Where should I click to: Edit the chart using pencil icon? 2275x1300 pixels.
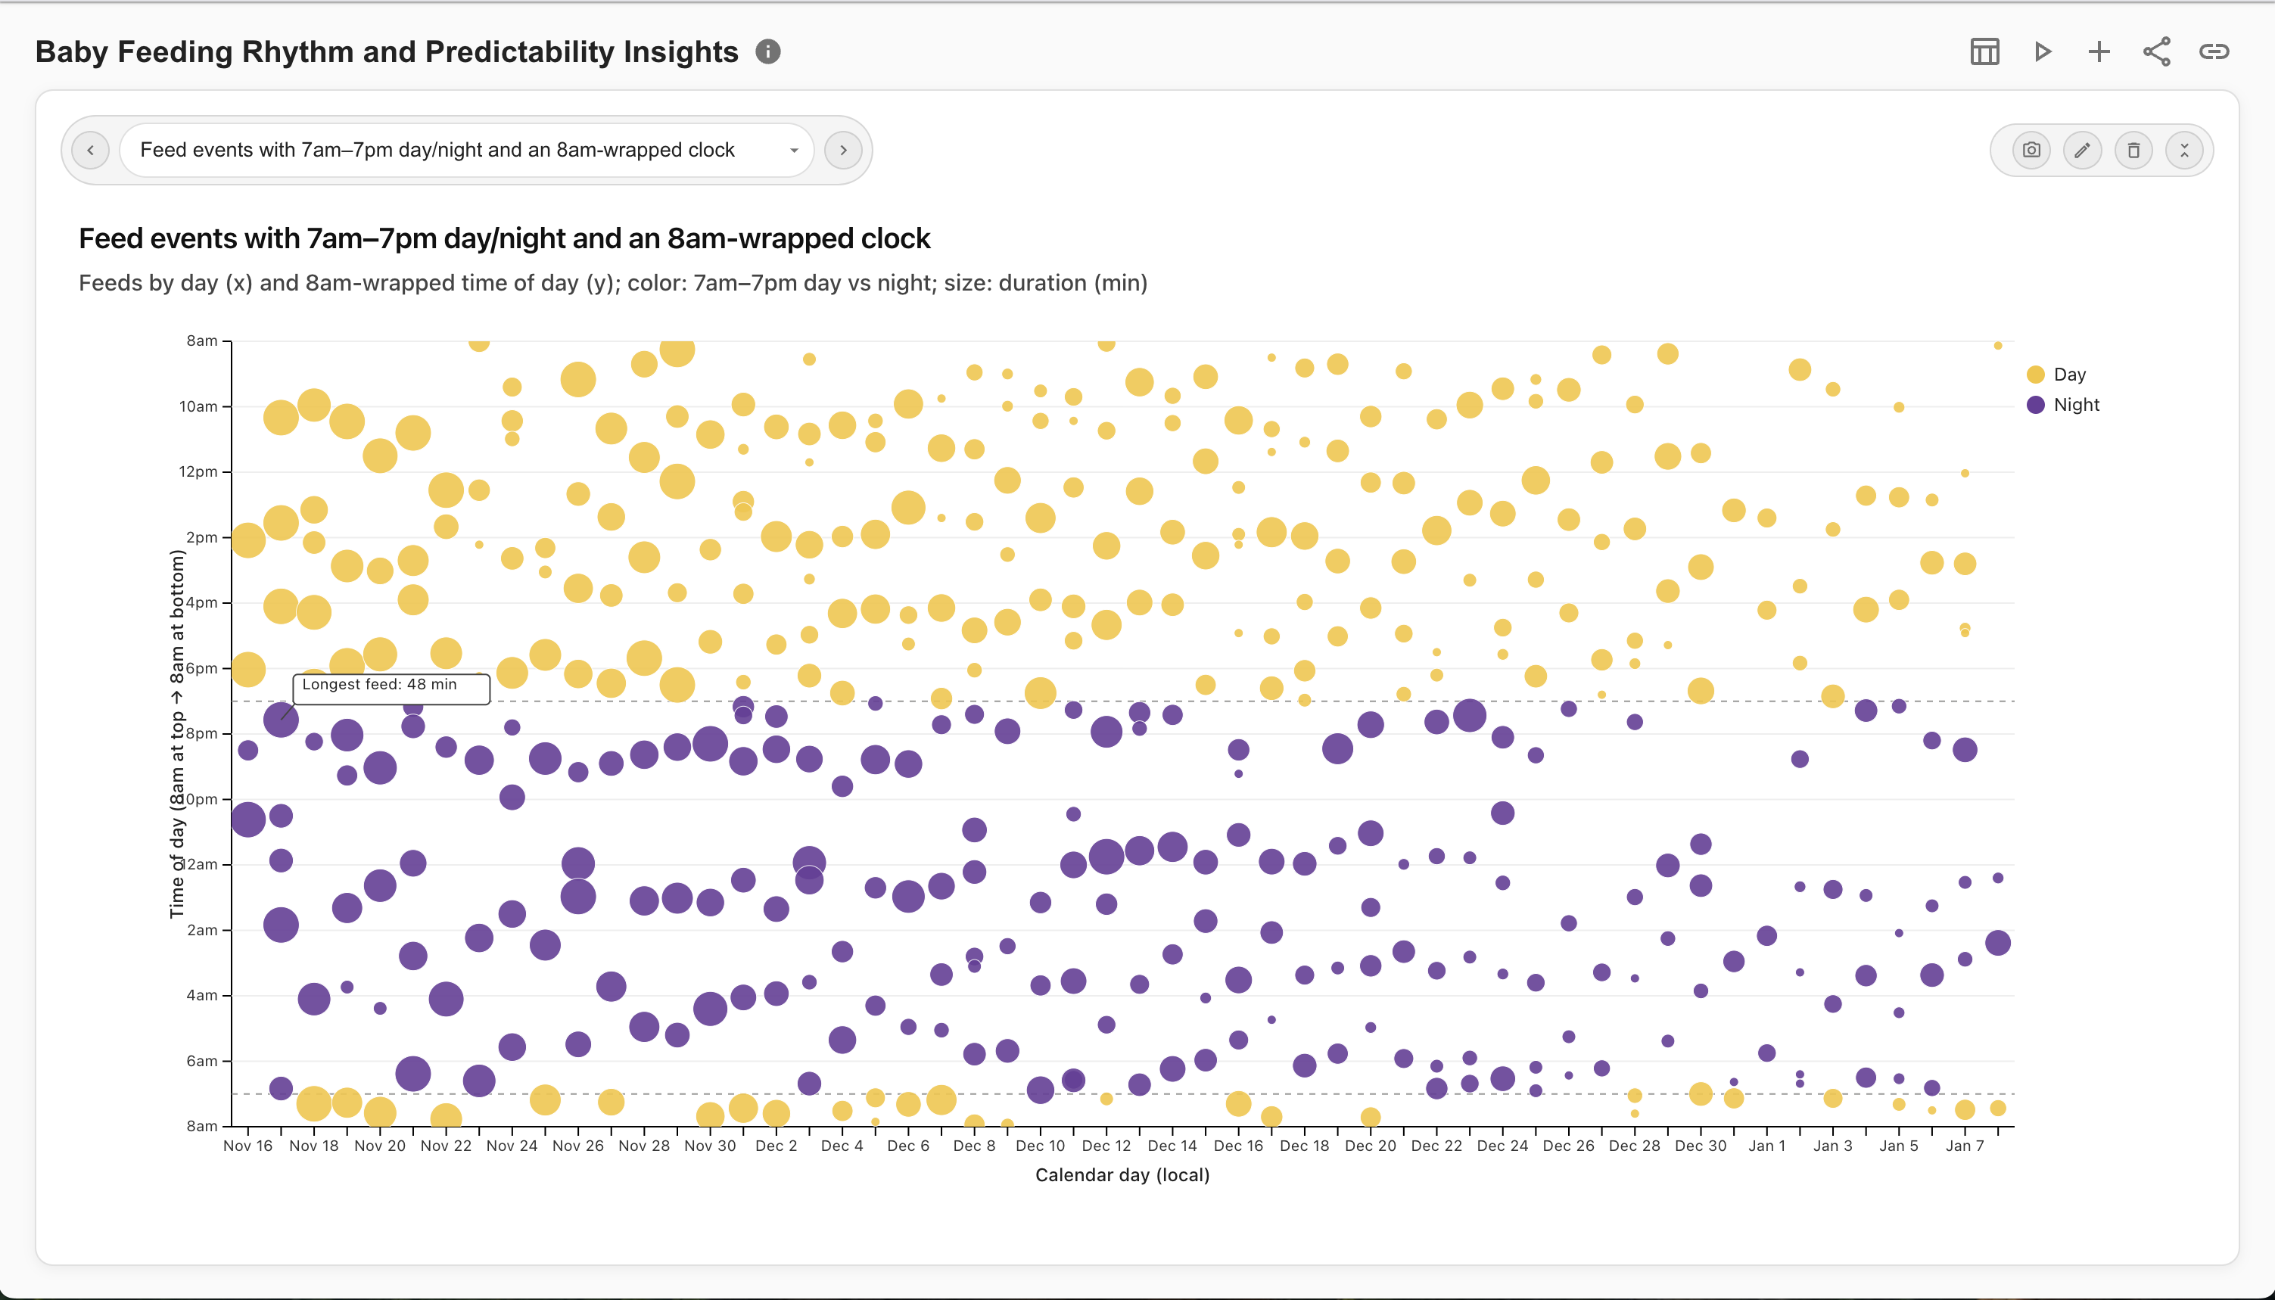2082,150
